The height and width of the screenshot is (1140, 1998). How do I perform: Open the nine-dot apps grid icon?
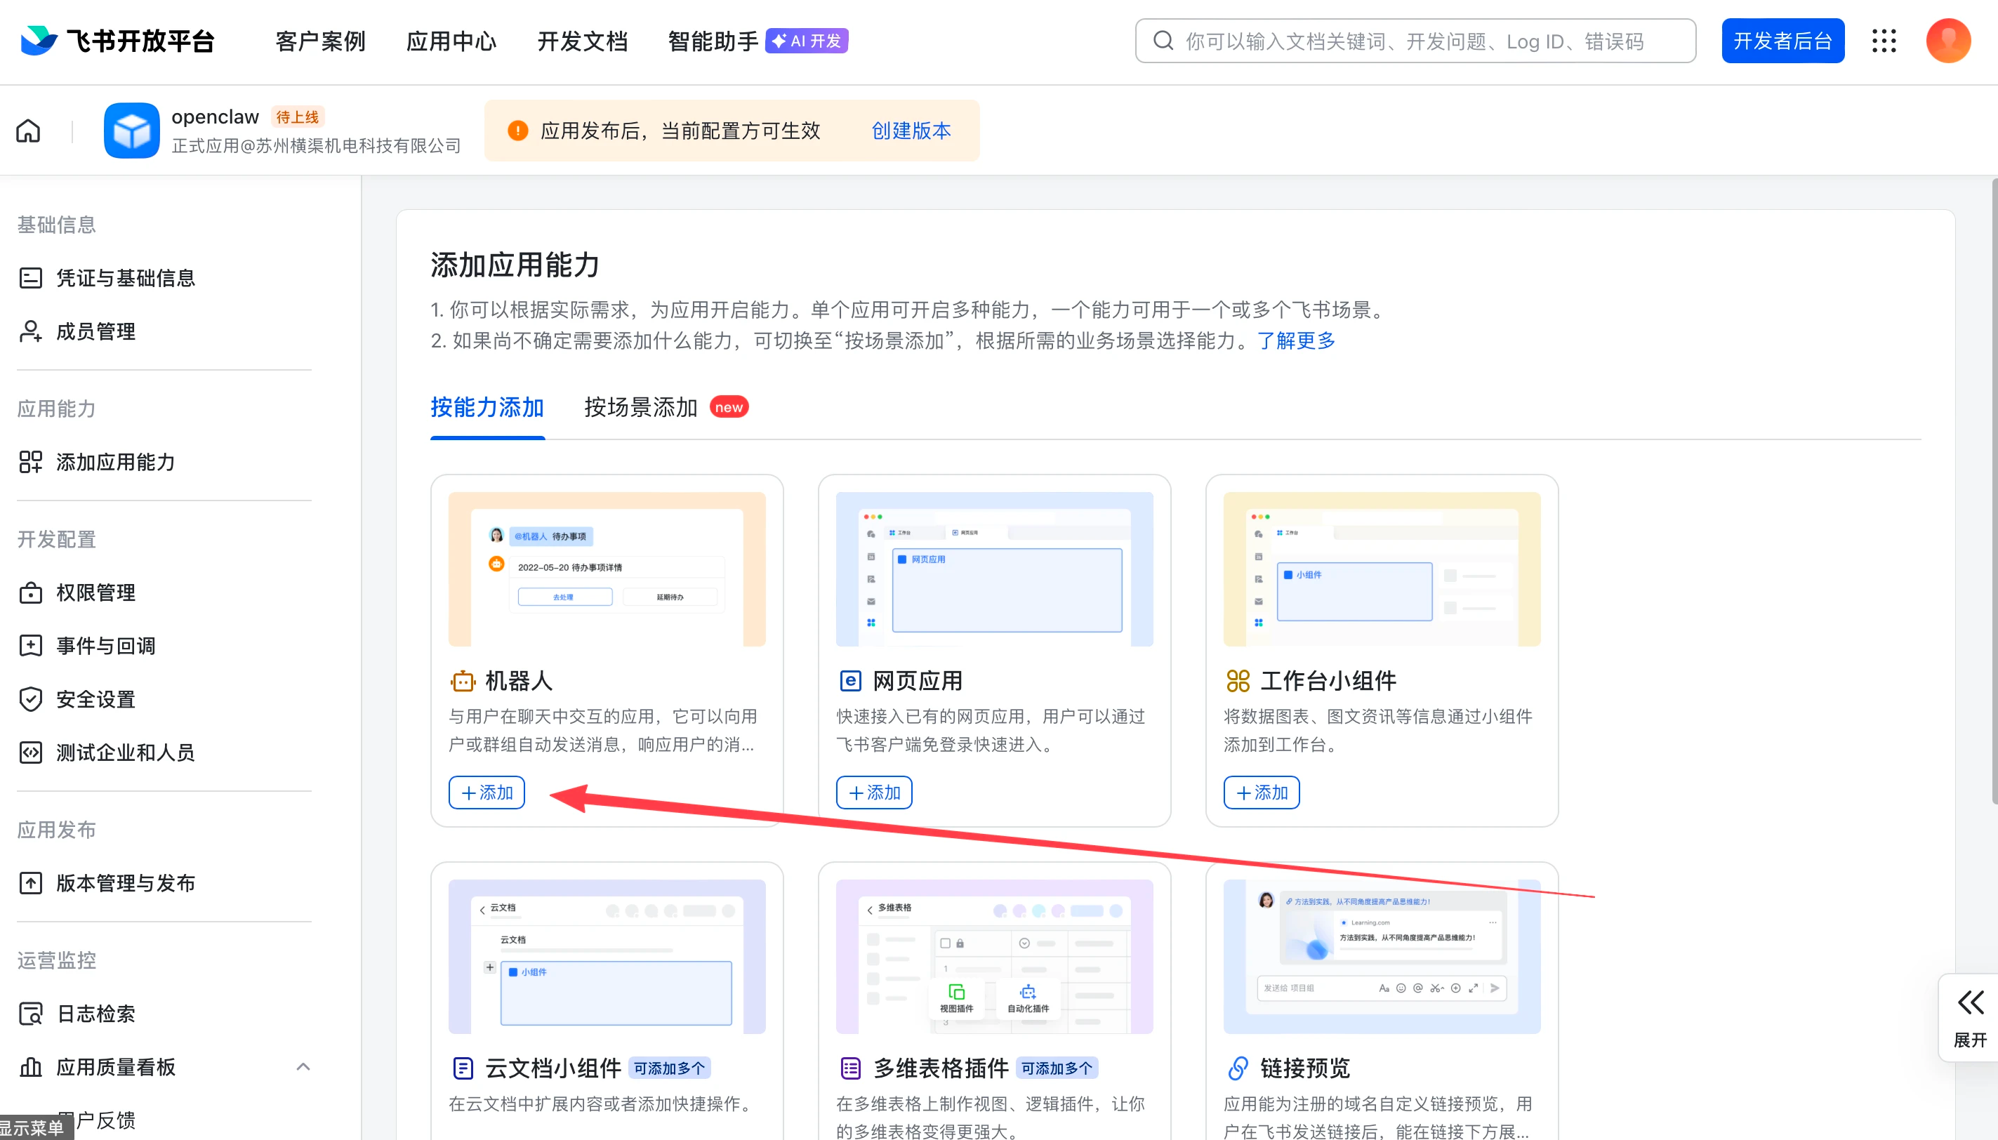(1884, 41)
